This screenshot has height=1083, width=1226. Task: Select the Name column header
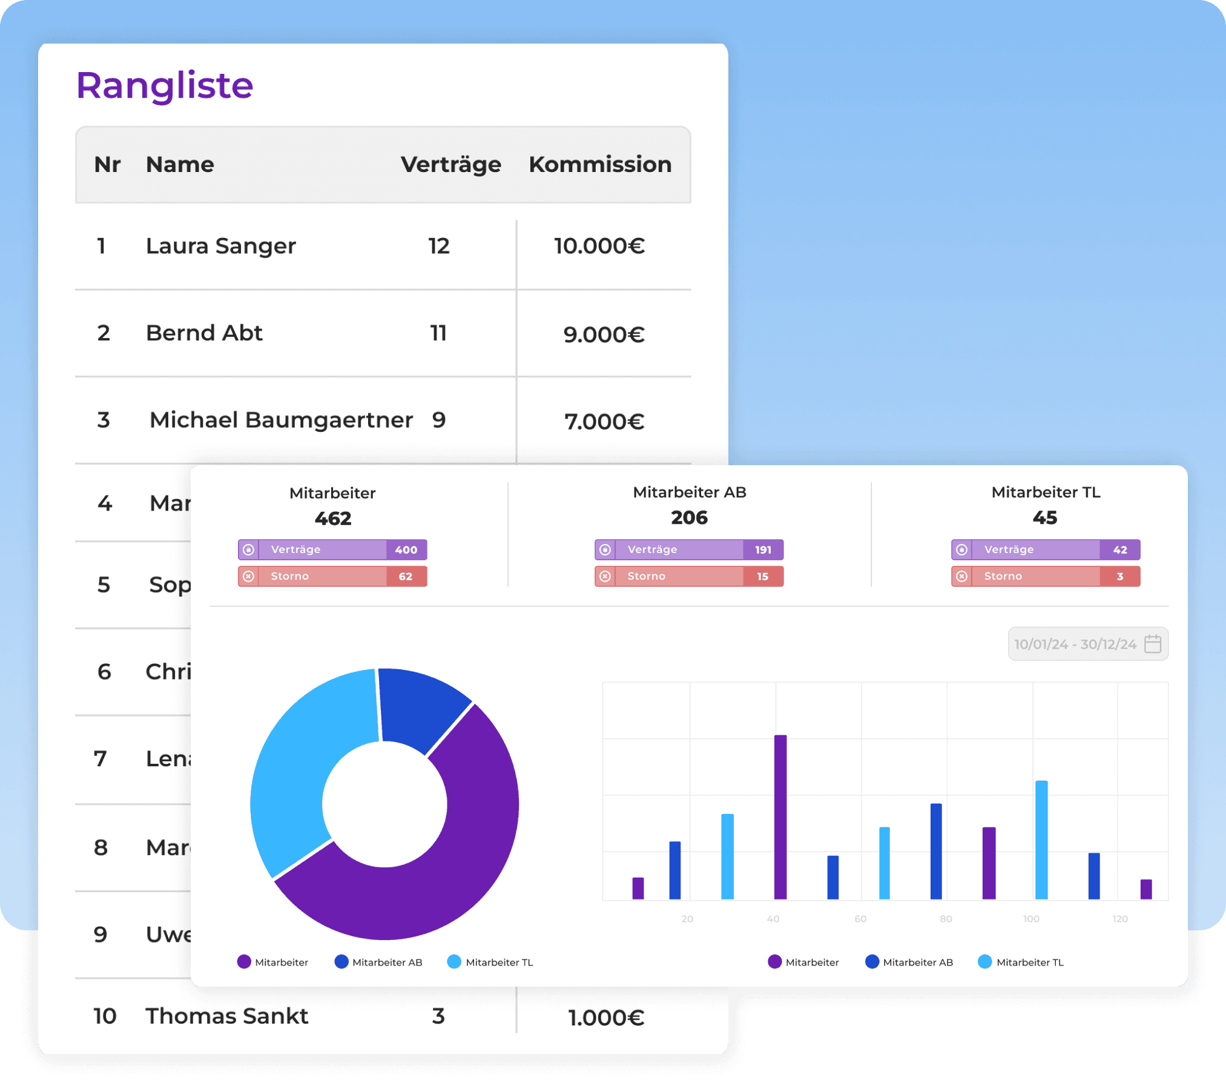(180, 164)
